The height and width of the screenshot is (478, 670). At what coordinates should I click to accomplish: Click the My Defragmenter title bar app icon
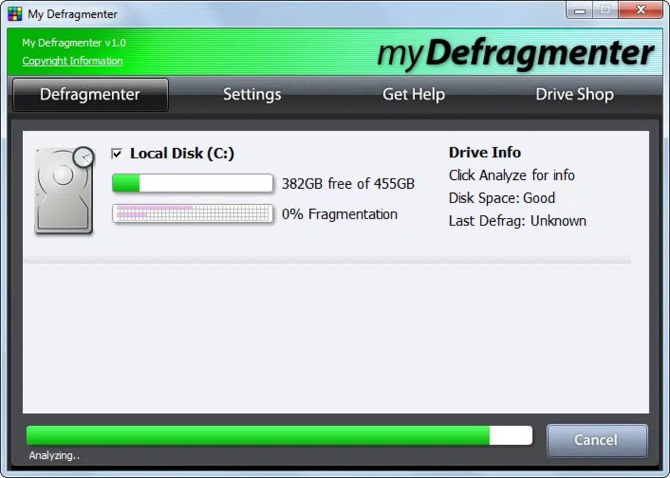point(14,14)
